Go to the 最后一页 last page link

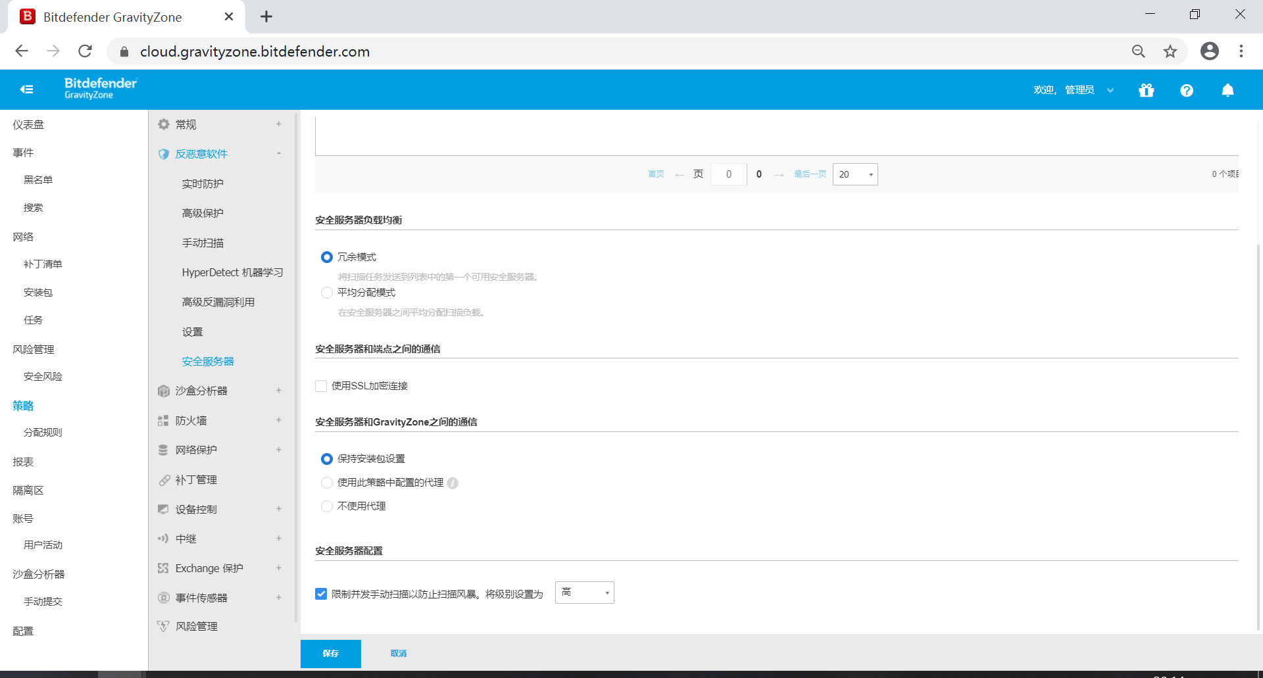click(810, 174)
